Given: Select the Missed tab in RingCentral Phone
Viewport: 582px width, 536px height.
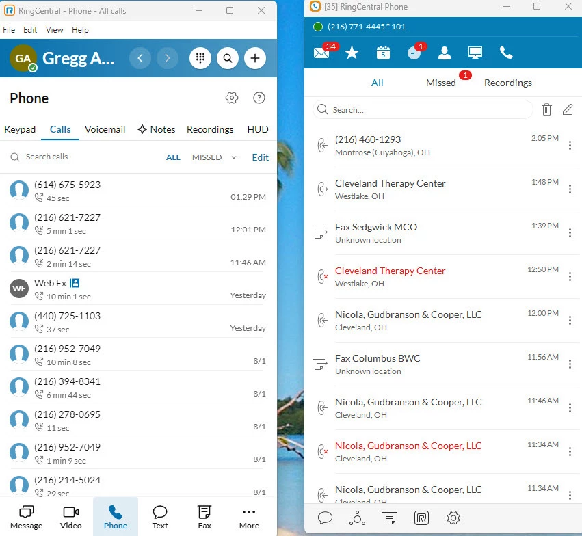Looking at the screenshot, I should point(441,83).
